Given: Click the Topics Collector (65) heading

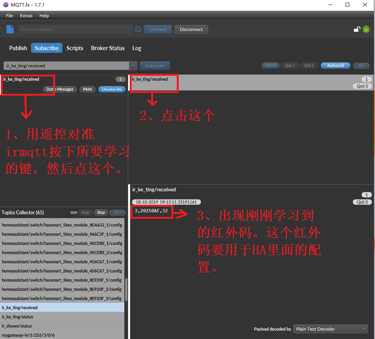Looking at the screenshot, I should [23, 212].
